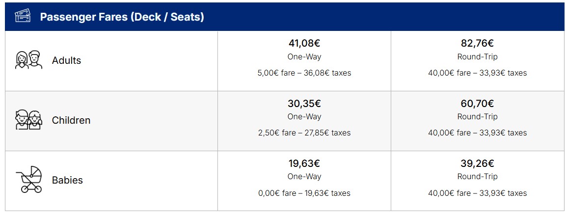The height and width of the screenshot is (214, 565).
Task: Click Round-Trip label in Babies row
Action: (477, 177)
